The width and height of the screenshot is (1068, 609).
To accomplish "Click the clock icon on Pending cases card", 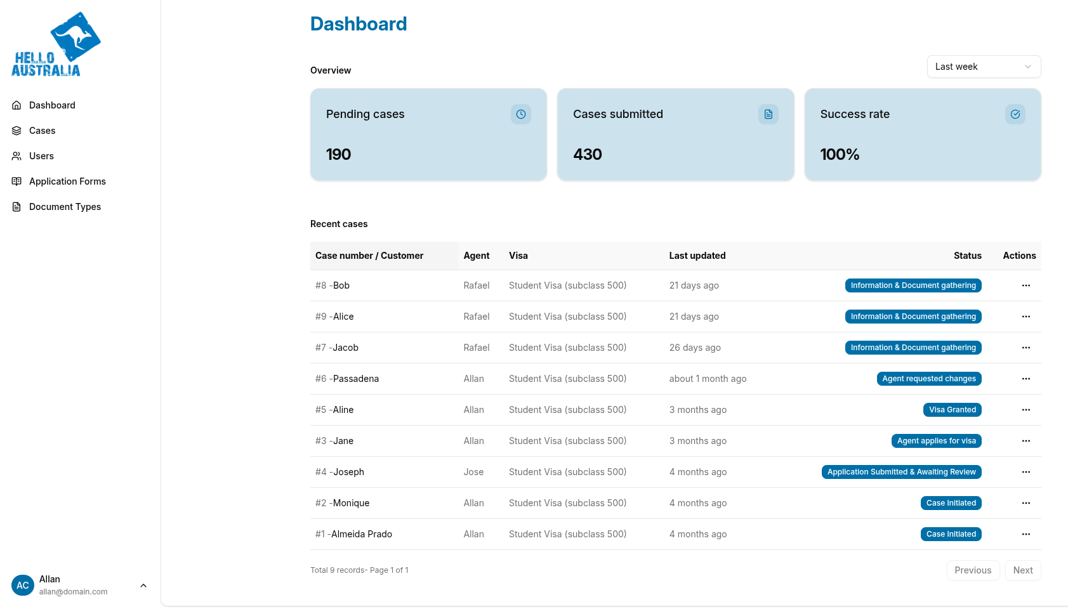I will coord(520,114).
